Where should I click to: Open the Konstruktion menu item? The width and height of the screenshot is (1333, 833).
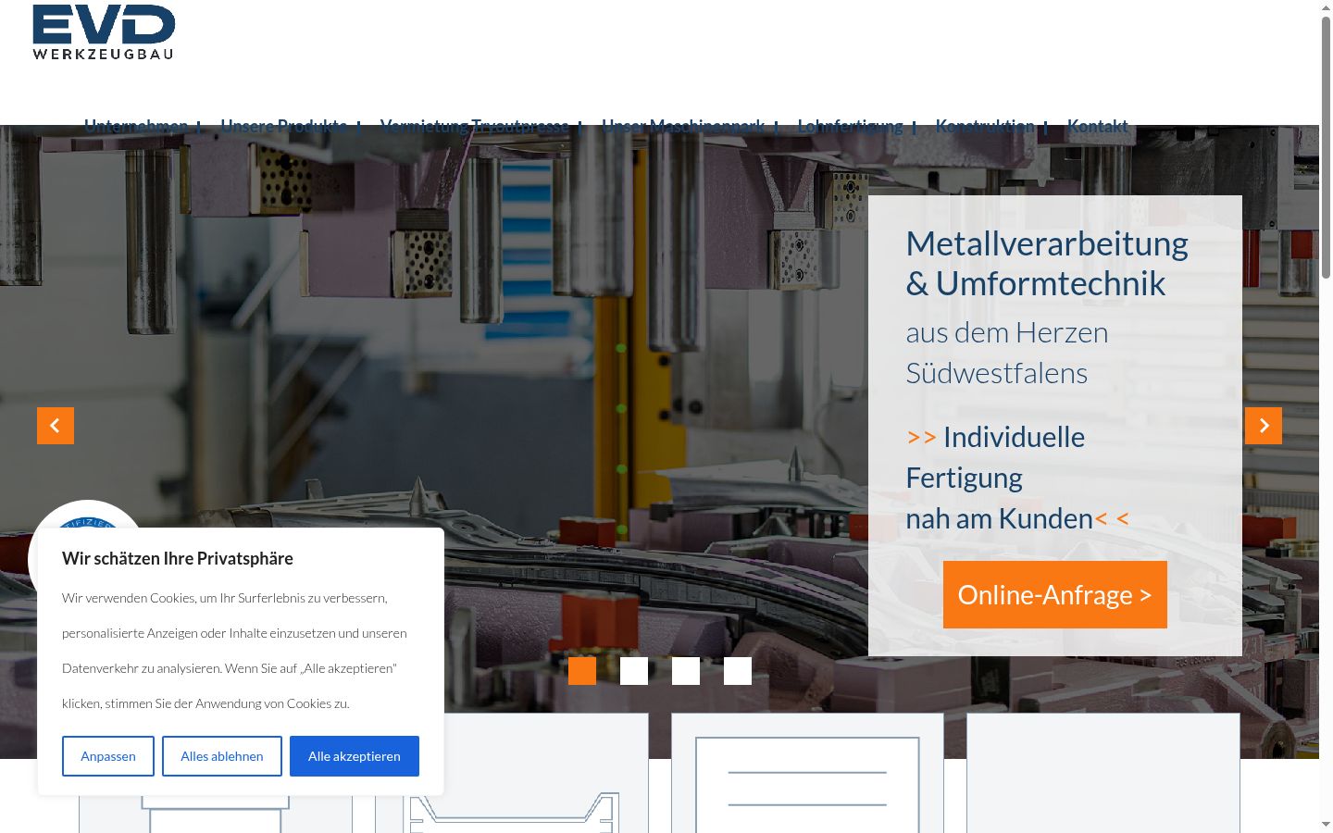[985, 126]
